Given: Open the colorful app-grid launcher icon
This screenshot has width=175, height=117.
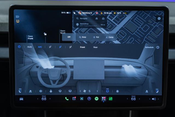Looking at the screenshot, I should [103, 99].
